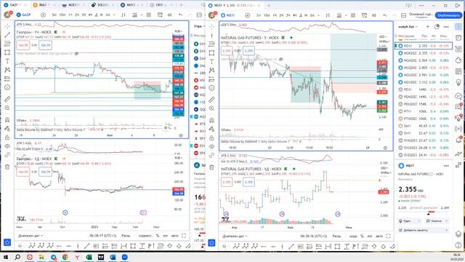
Task: Toggle auto scale in GAZP window
Action: click(x=175, y=236)
